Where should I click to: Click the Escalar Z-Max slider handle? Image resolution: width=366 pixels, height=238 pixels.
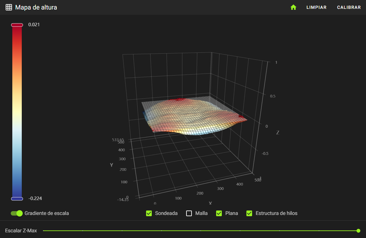pyautogui.click(x=358, y=231)
